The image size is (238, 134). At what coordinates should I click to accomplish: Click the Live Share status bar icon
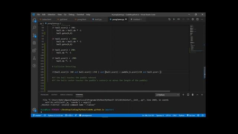click(76, 115)
